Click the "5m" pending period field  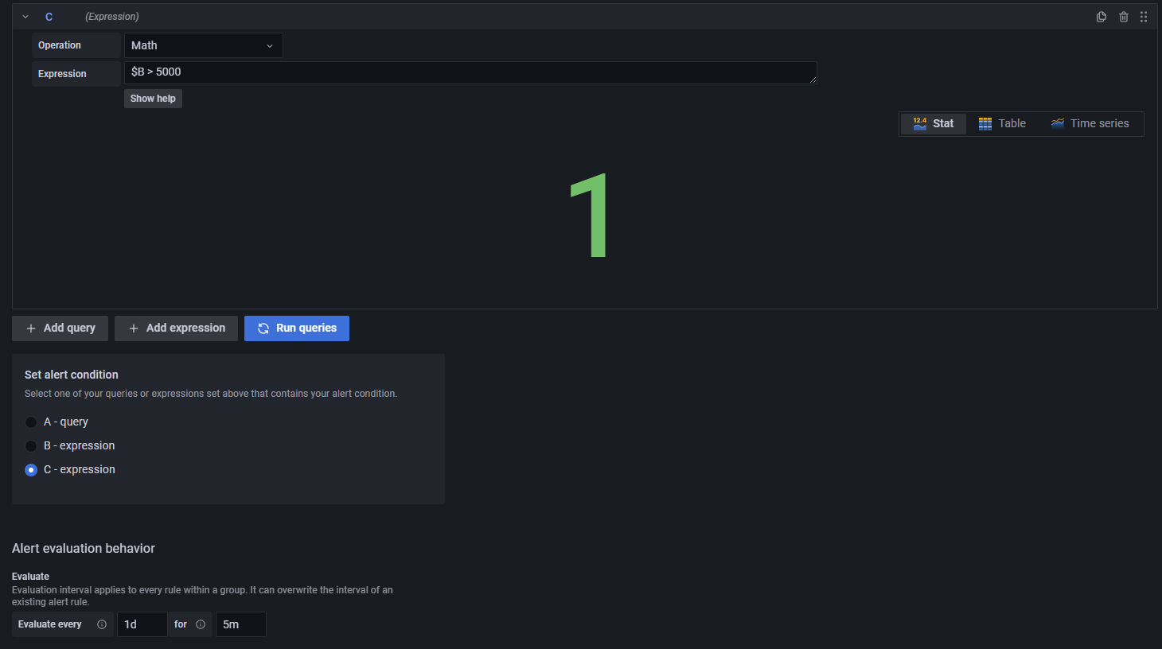pyautogui.click(x=240, y=624)
